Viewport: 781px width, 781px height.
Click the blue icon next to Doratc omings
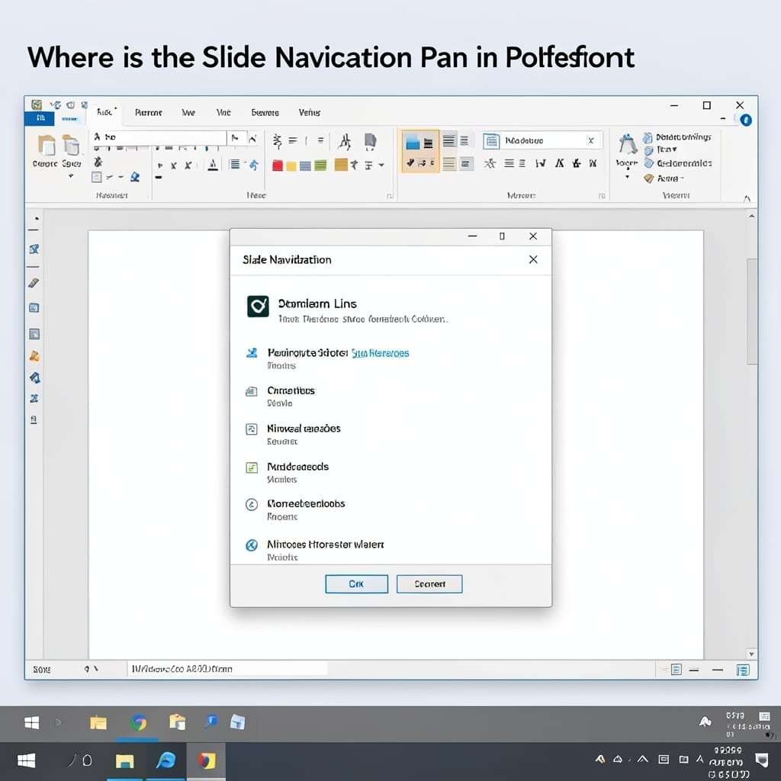(x=648, y=137)
